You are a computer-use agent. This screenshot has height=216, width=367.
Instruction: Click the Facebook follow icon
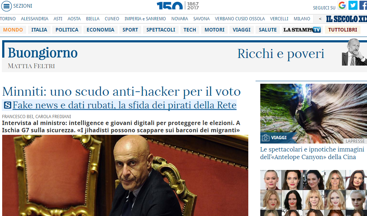(363, 5)
